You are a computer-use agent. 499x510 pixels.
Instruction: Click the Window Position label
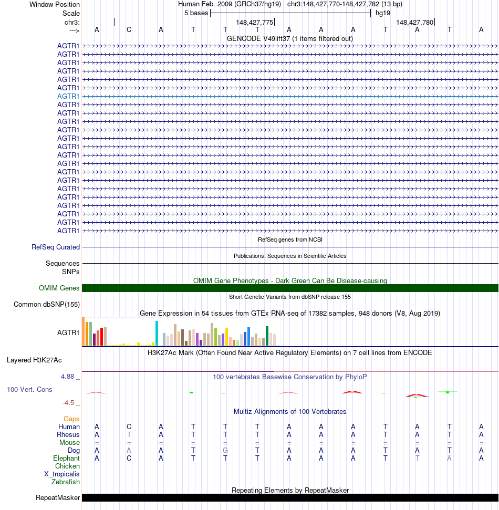tap(55, 5)
